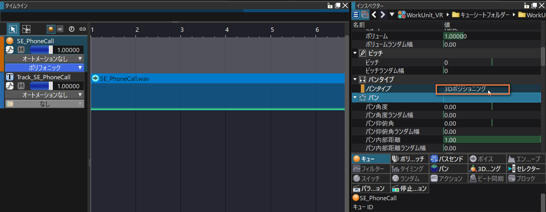
Task: Collapse the パンタイプ section
Action: 355,80
